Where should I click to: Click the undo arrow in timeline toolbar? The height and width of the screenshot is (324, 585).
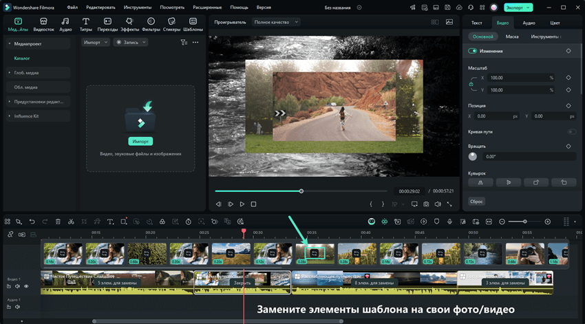pos(32,222)
